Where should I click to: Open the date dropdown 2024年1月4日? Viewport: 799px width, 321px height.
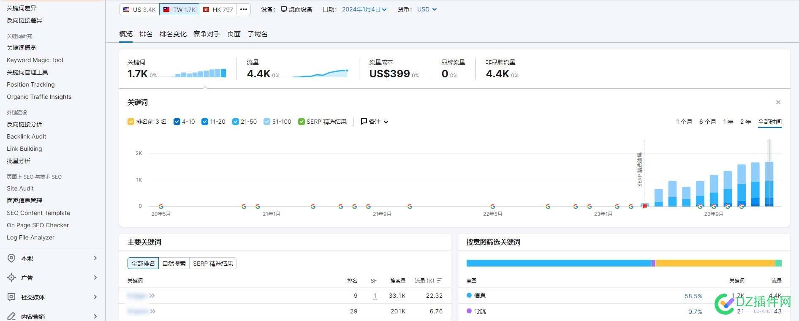(x=364, y=9)
